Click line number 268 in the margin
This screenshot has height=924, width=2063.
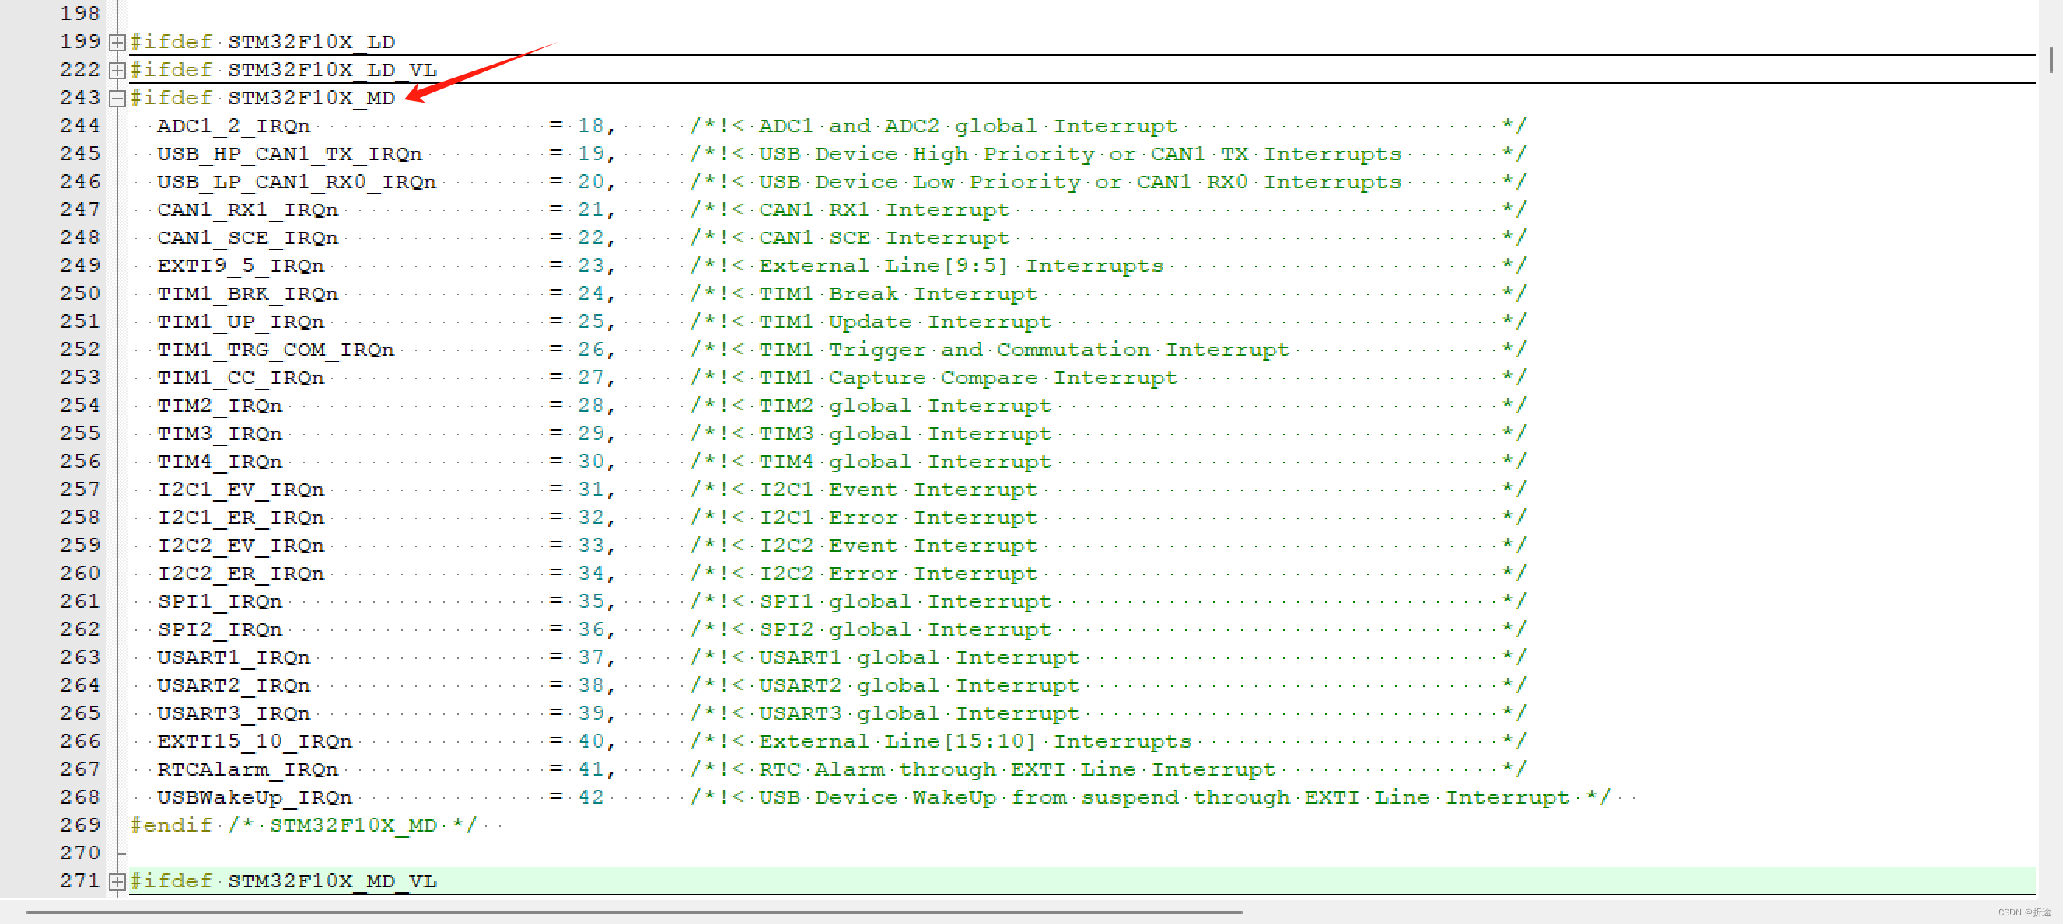(80, 797)
